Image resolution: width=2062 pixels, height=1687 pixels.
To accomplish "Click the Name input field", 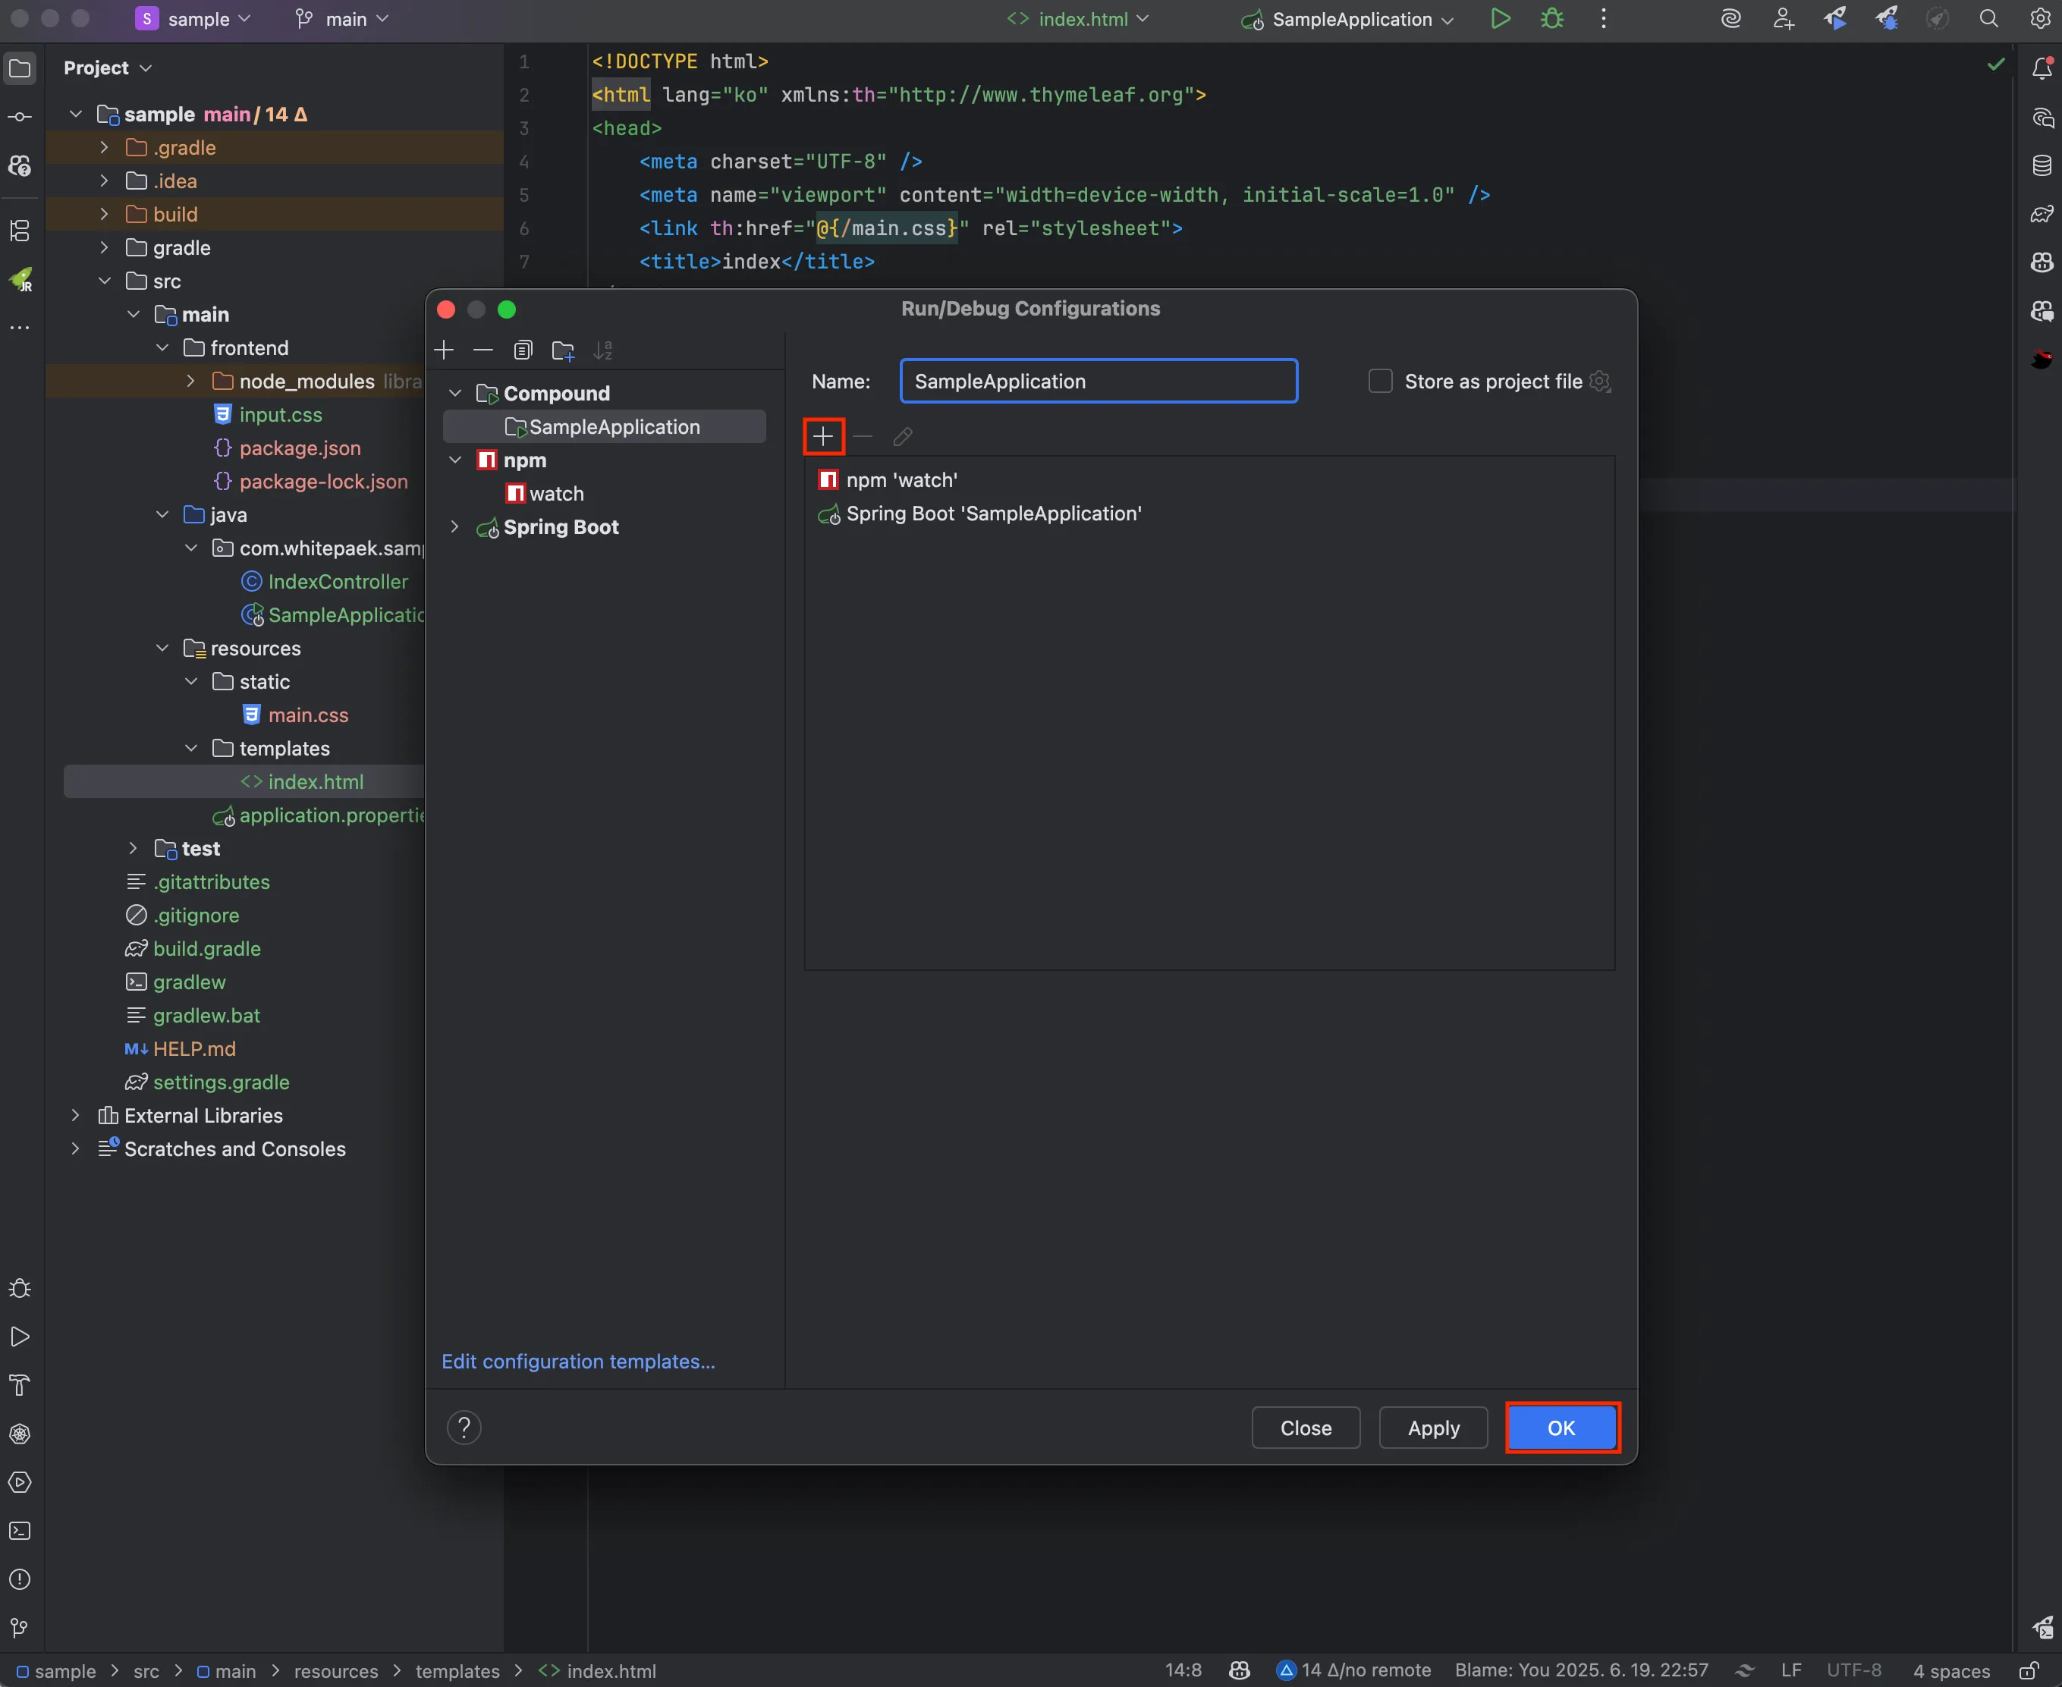I will (x=1098, y=381).
